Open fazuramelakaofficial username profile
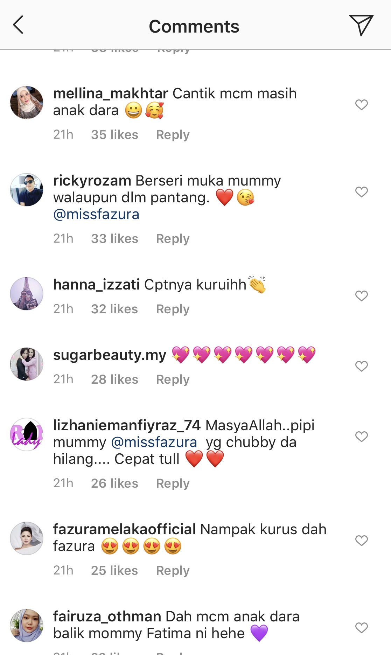 click(x=124, y=529)
